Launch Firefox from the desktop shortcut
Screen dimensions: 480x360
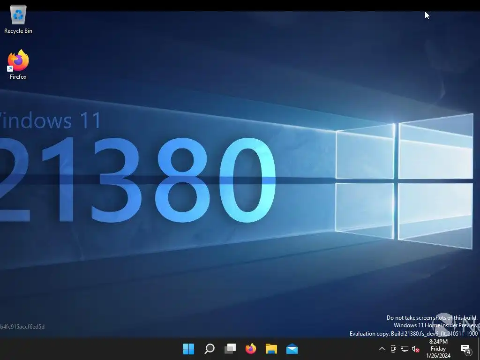18,60
